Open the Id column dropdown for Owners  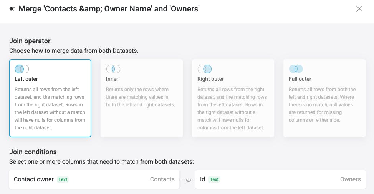point(280,179)
